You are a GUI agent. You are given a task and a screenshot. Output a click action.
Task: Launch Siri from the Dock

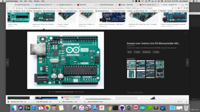click(20, 108)
